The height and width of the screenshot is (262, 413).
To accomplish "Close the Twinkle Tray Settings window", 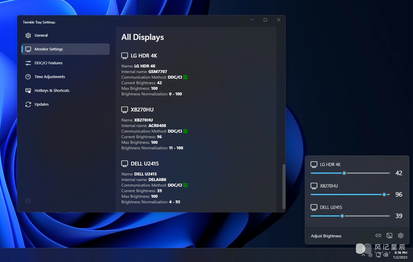I will pyautogui.click(x=279, y=20).
